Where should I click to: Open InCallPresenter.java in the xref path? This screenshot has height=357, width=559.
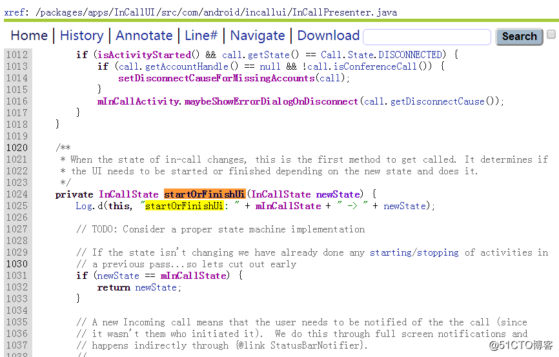coord(345,12)
